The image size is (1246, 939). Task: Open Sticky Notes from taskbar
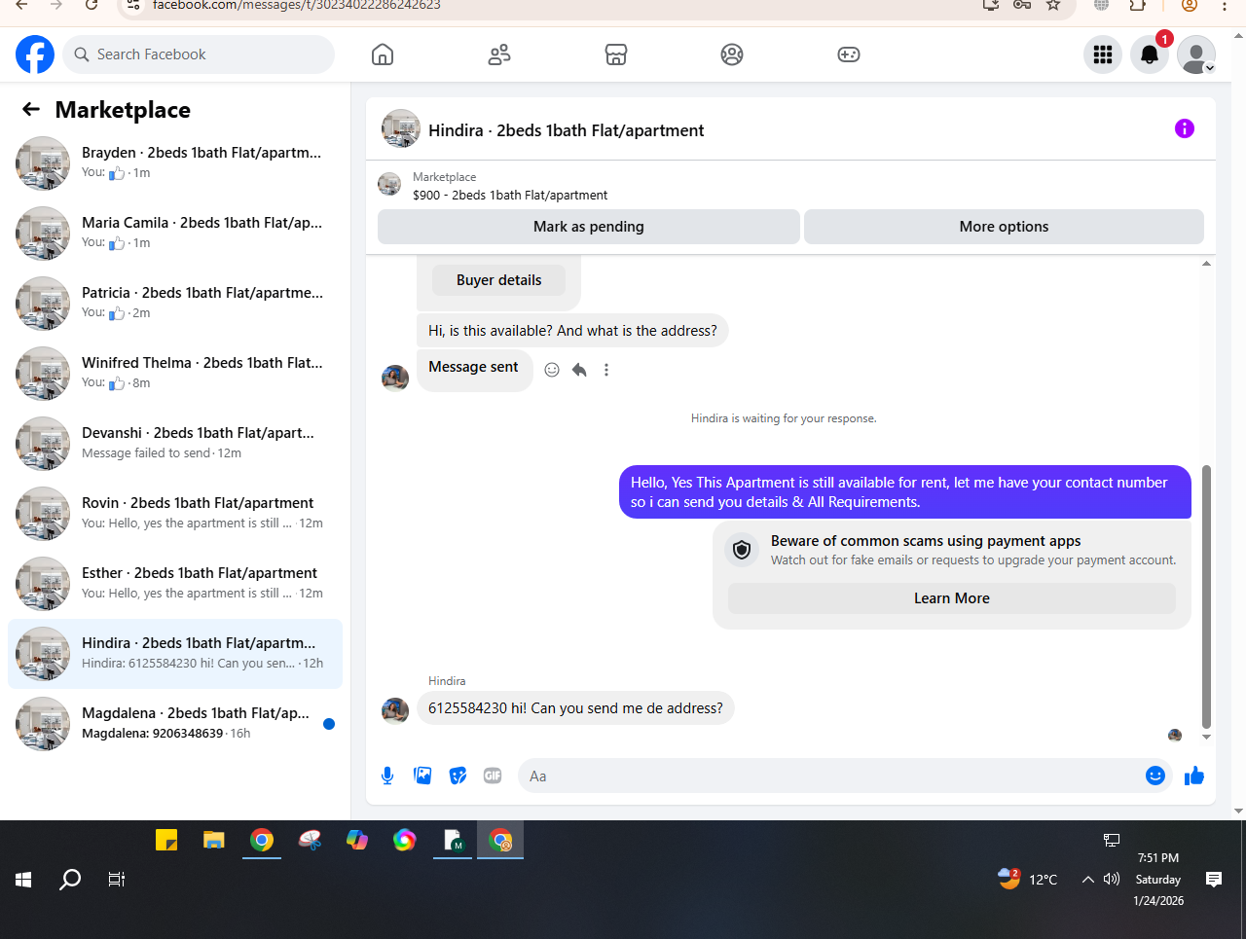coord(166,840)
